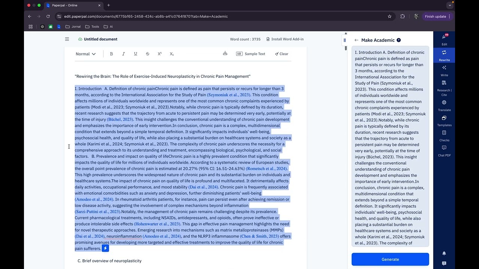
Task: Open the Write sidebar tool
Action: [x=444, y=70]
